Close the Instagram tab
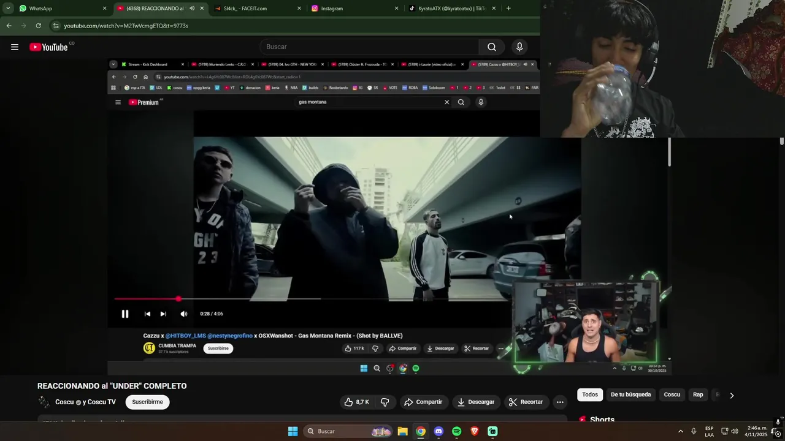This screenshot has height=441, width=785. 396,9
